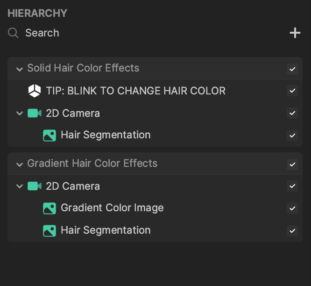Click the plus icon to add object
311x286 pixels.
pos(295,33)
